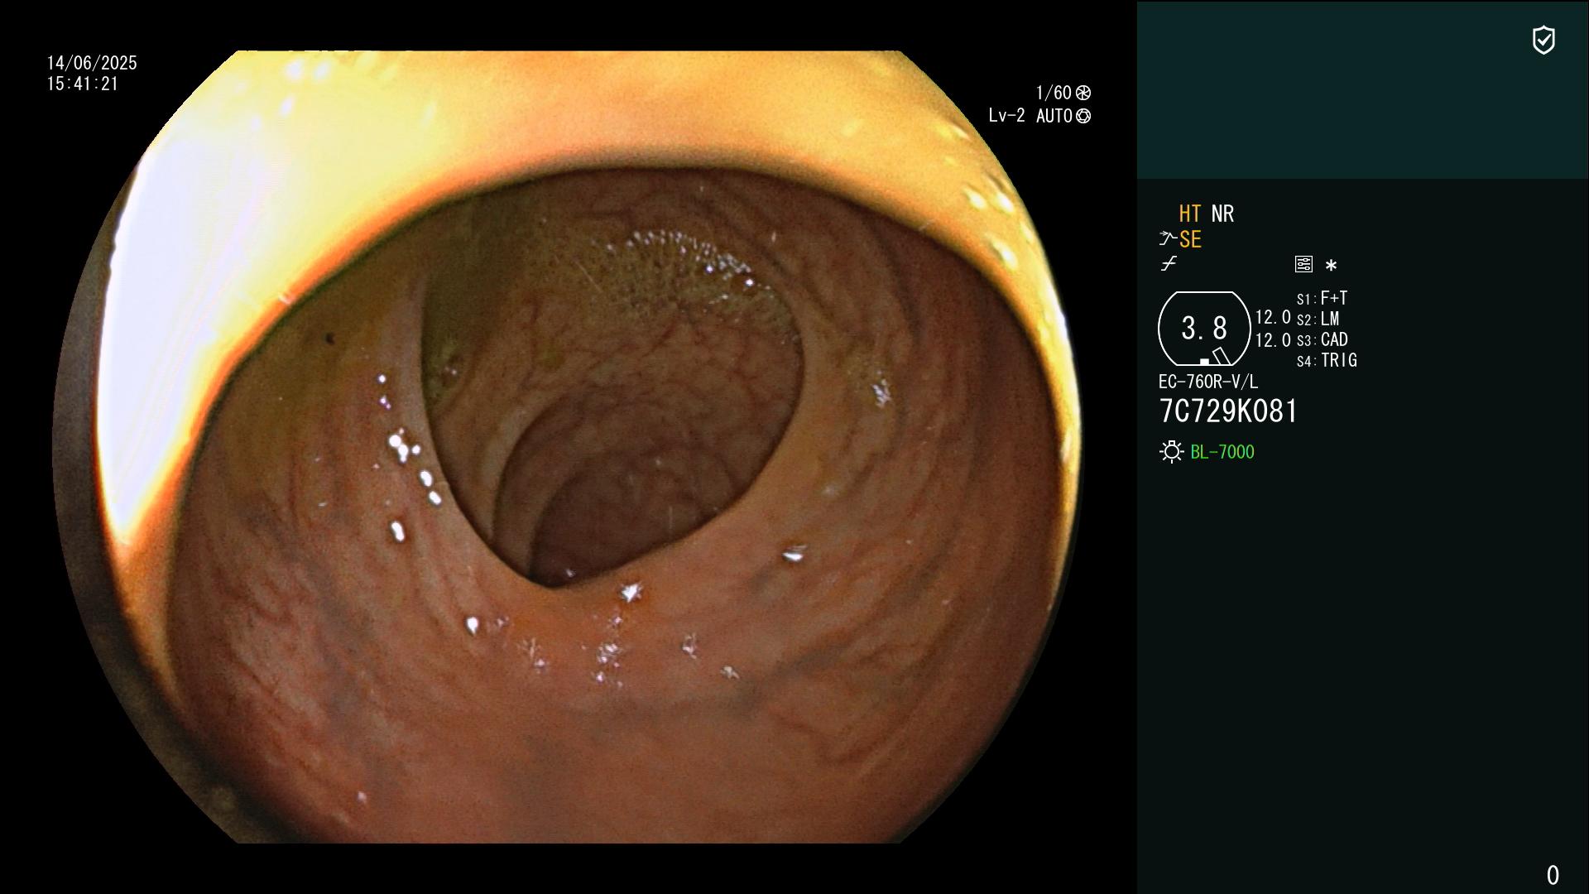Click the light source lamp icon
The width and height of the screenshot is (1589, 894).
click(x=1171, y=452)
